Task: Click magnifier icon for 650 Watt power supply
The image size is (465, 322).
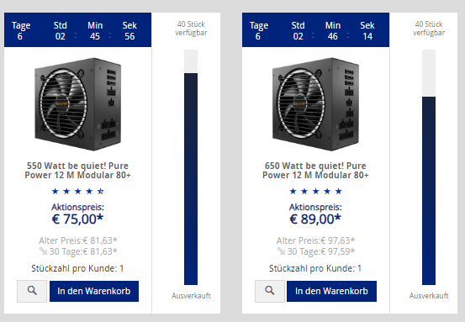Action: [x=270, y=291]
